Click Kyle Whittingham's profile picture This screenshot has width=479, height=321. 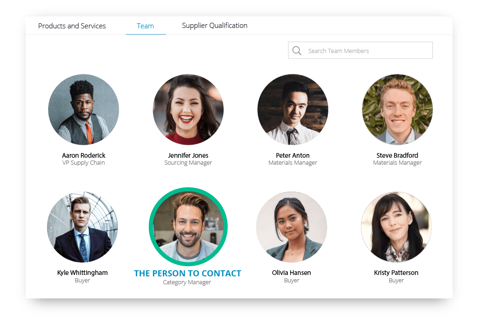[x=82, y=227]
